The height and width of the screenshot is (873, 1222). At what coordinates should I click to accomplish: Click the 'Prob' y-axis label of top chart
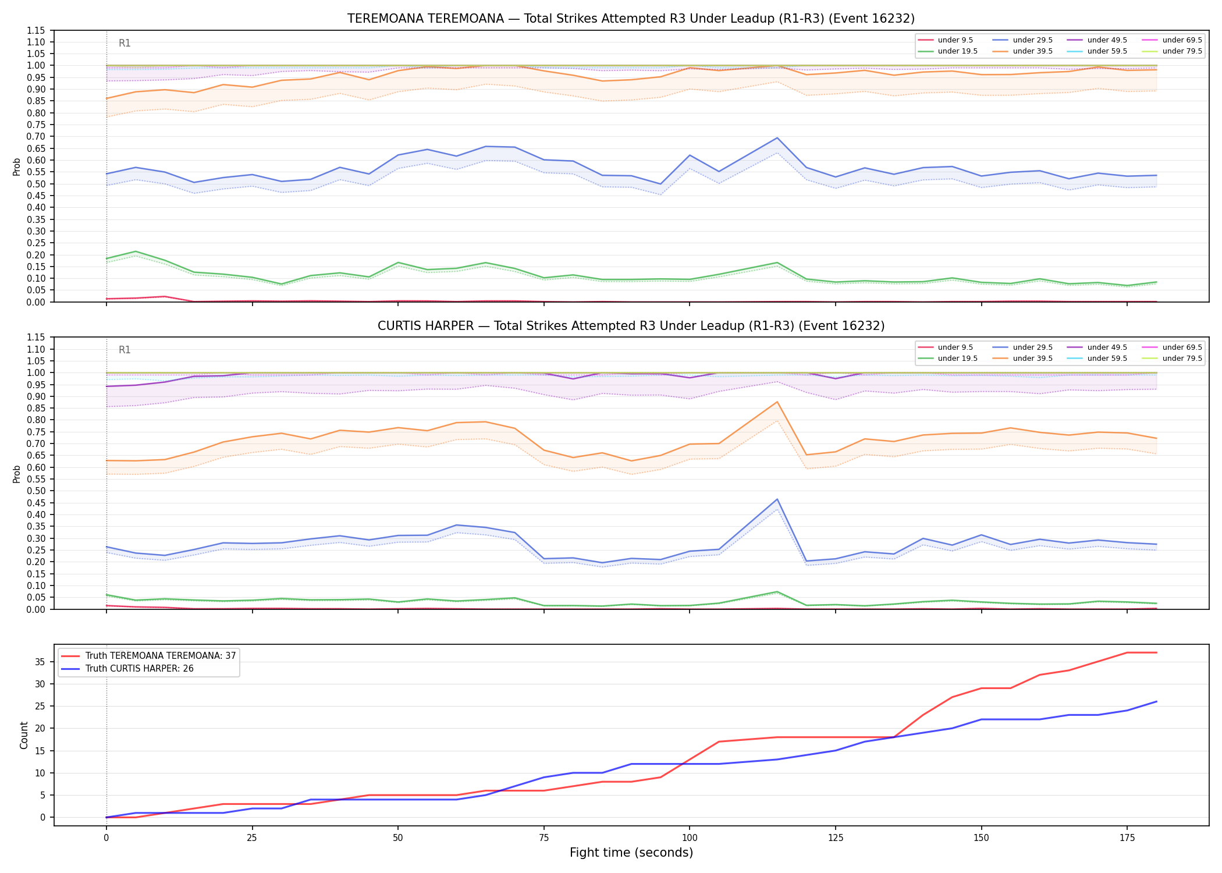(x=17, y=166)
